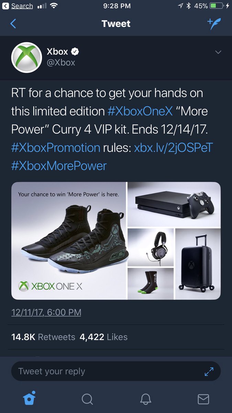
Task: View the black suitcase photo
Action: (x=198, y=264)
